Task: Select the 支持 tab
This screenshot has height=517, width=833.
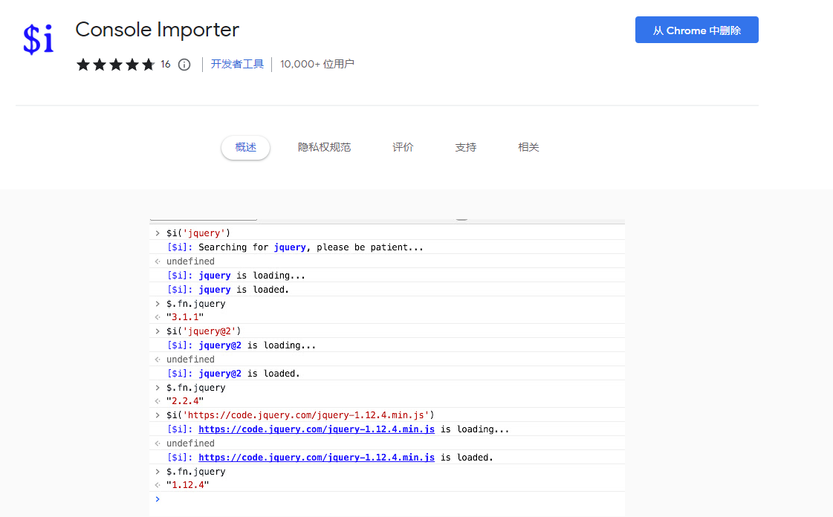Action: coord(465,147)
